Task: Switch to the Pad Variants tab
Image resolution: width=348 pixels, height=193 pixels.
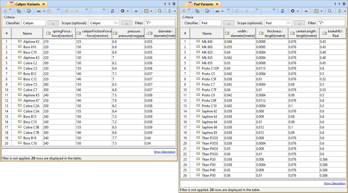Action: click(203, 4)
